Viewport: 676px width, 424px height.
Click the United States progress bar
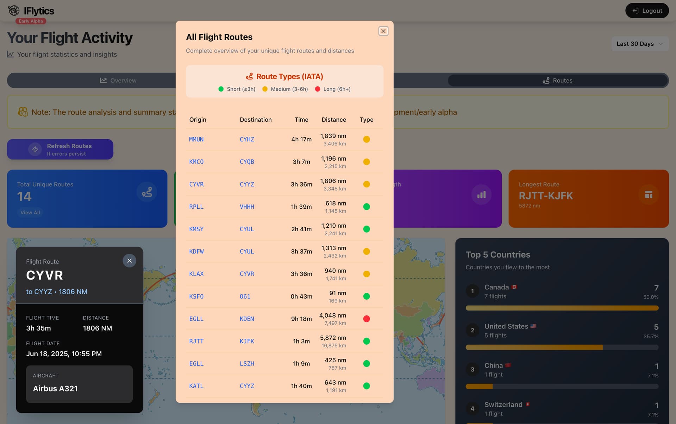[562, 347]
